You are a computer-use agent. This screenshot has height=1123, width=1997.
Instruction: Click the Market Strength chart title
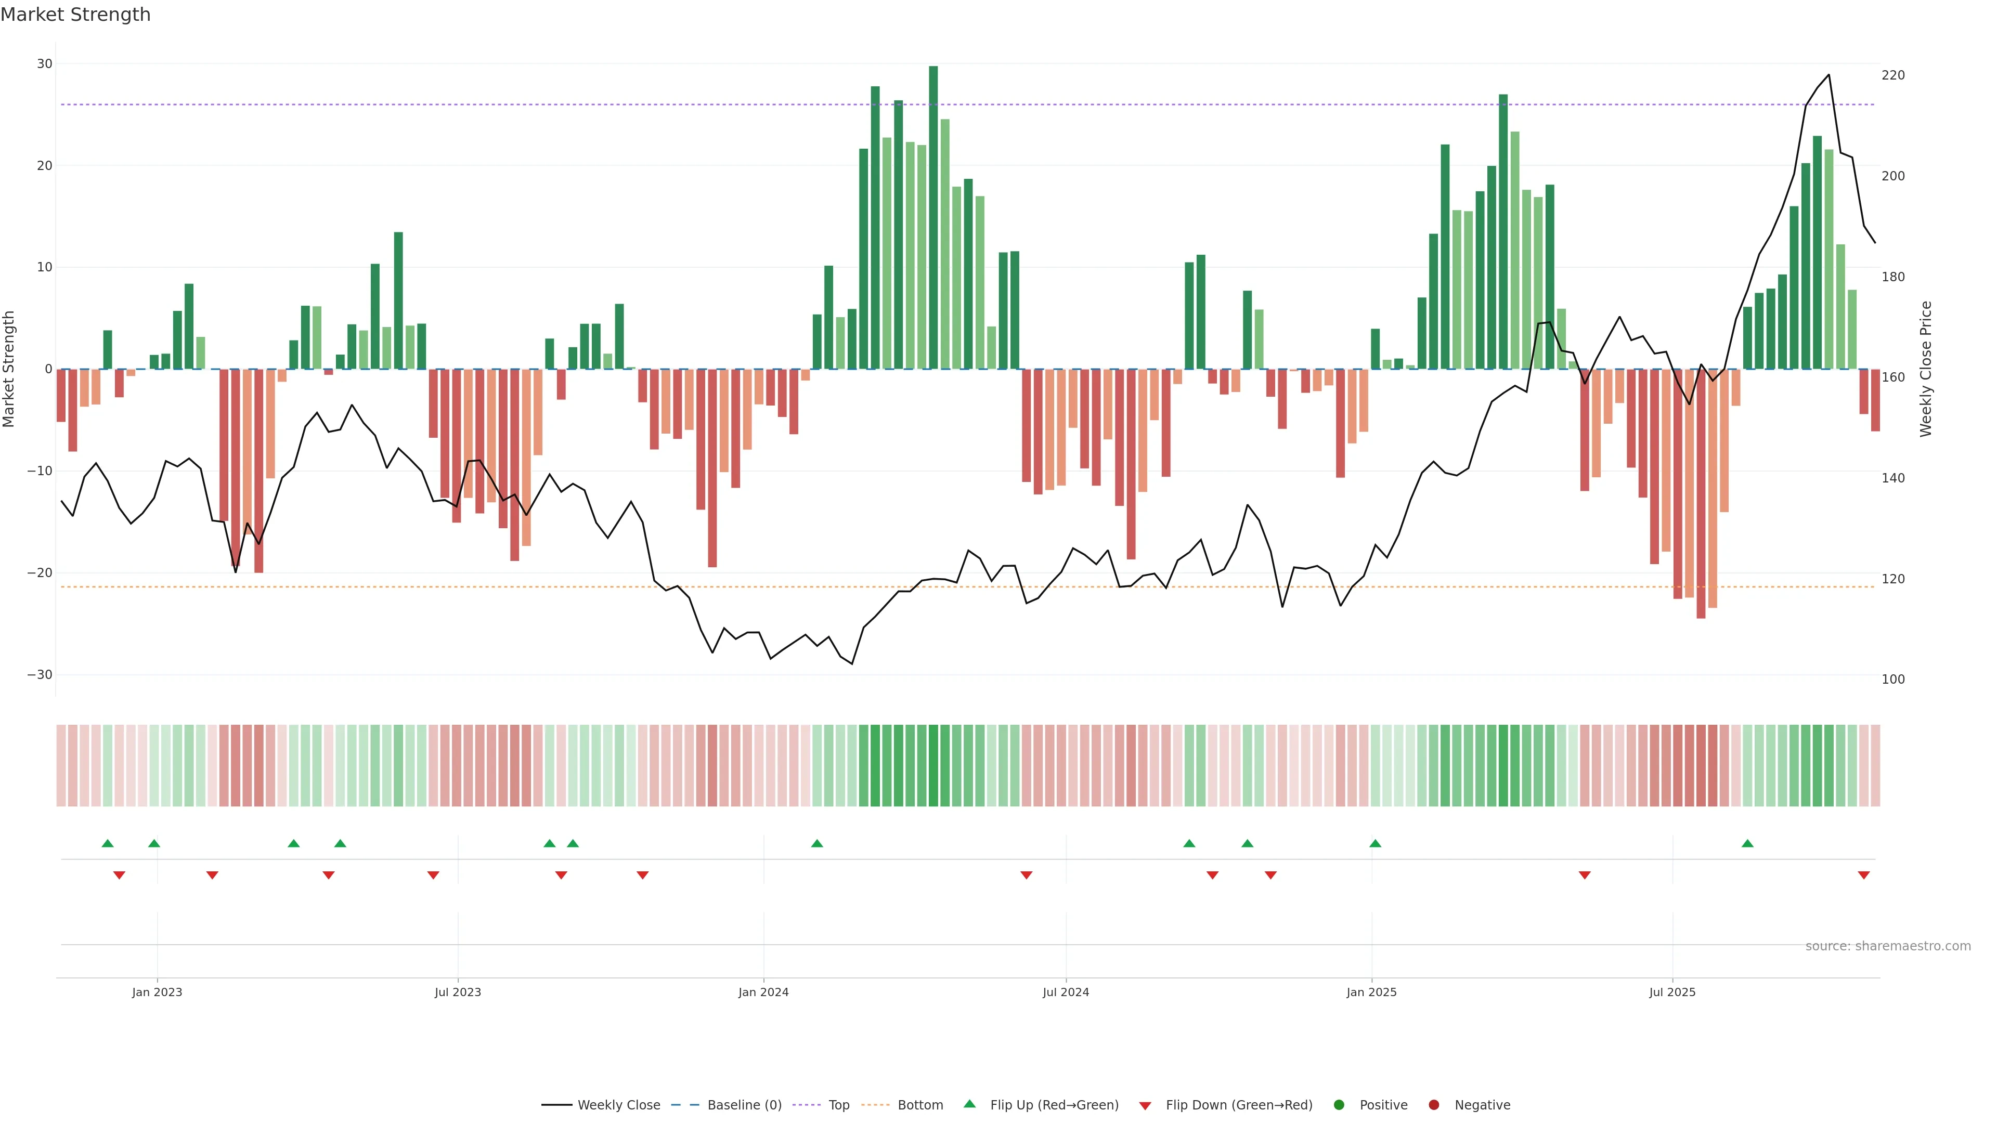click(75, 15)
